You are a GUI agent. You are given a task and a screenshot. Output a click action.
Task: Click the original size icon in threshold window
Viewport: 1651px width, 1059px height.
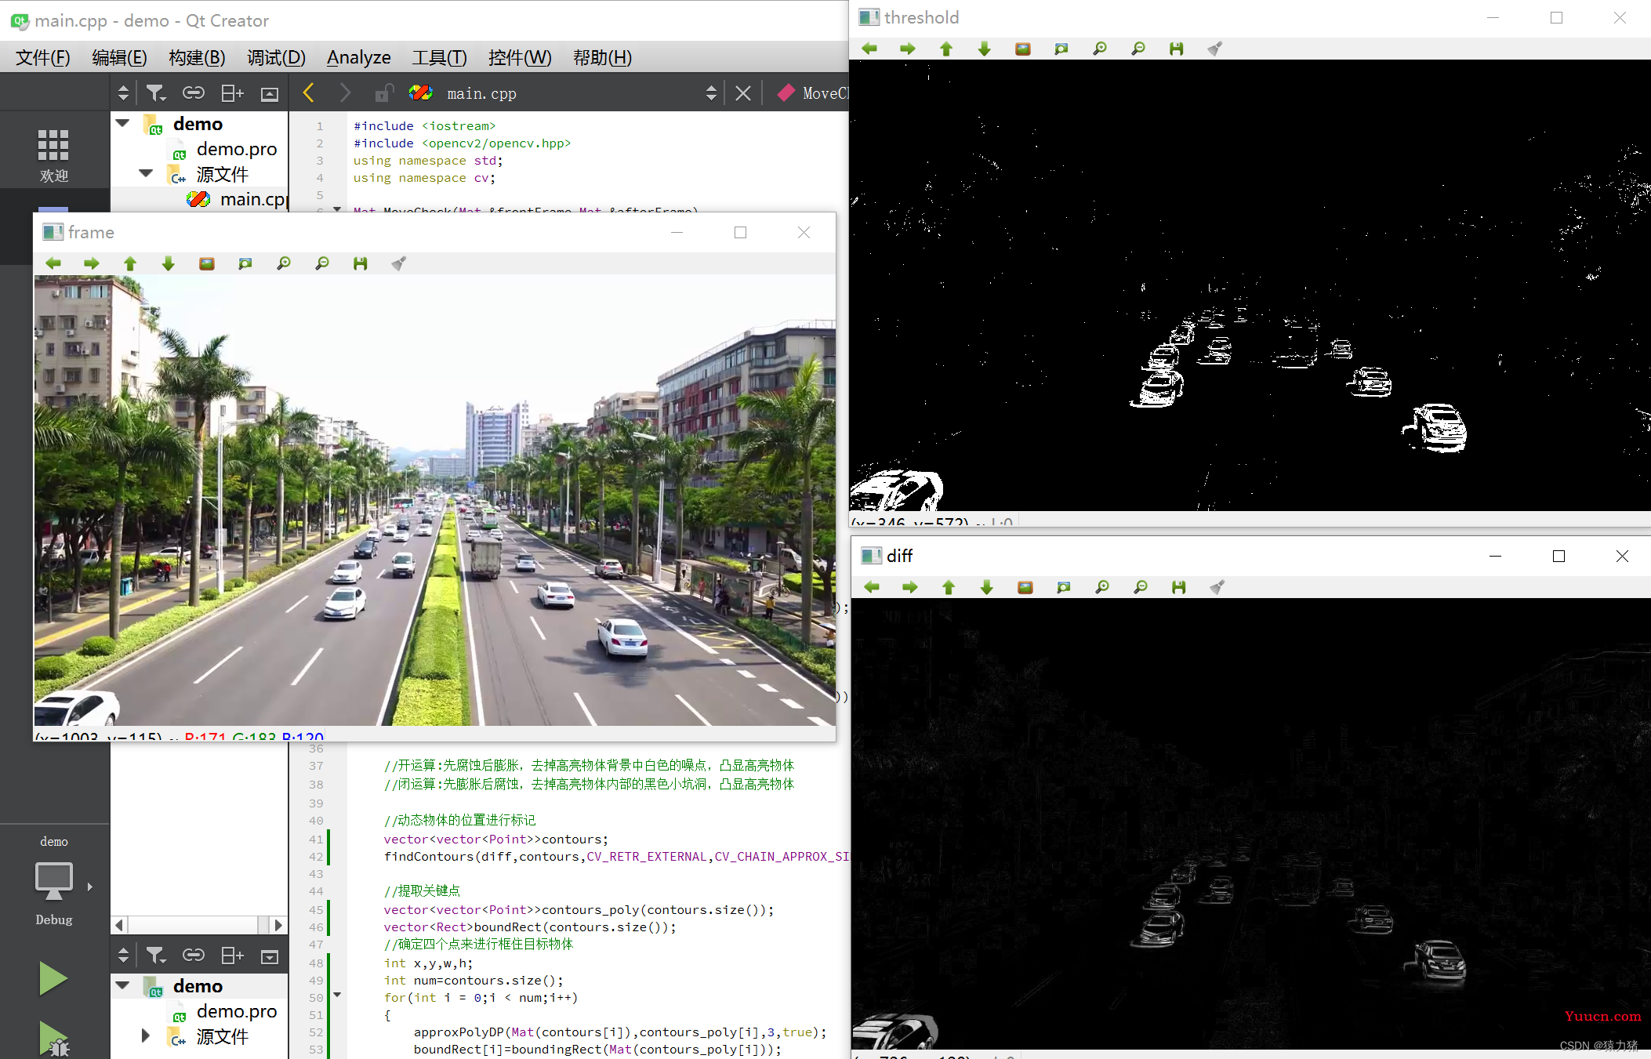tap(1023, 49)
